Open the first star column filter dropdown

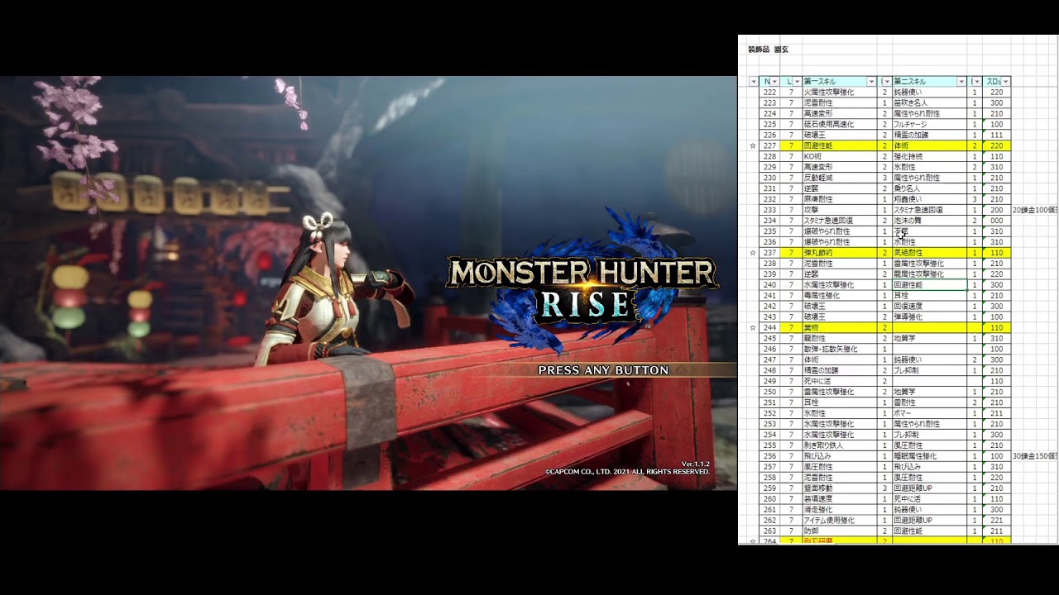pos(753,82)
